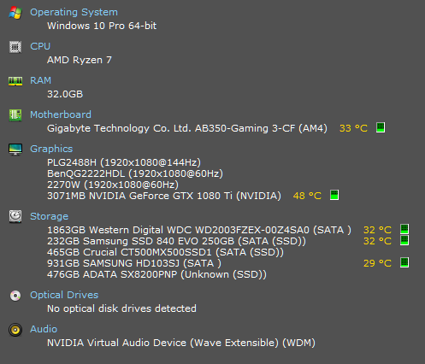This screenshot has width=425, height=364.
Task: Click the SAMSUNG HD103SJ temperature indicator icon
Action: point(404,262)
